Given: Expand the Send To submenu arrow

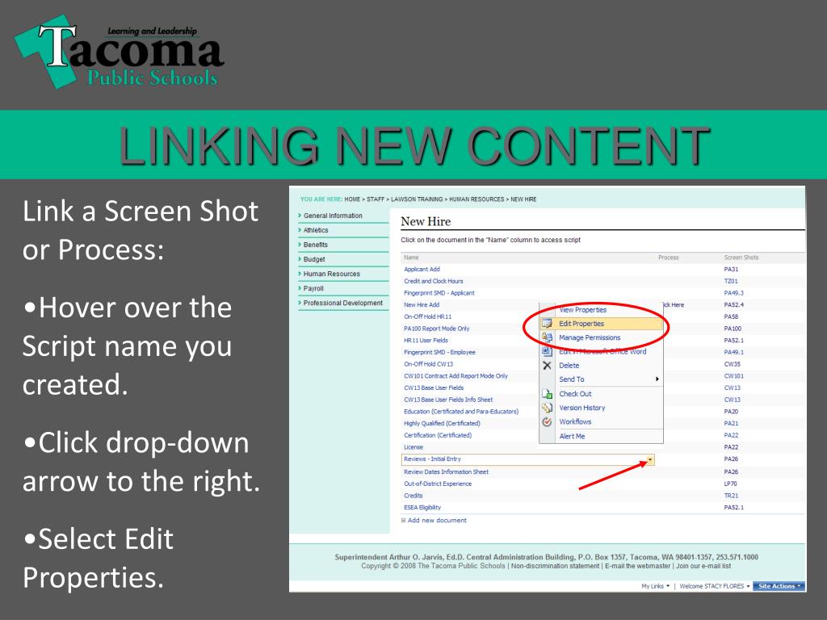Looking at the screenshot, I should click(x=657, y=379).
